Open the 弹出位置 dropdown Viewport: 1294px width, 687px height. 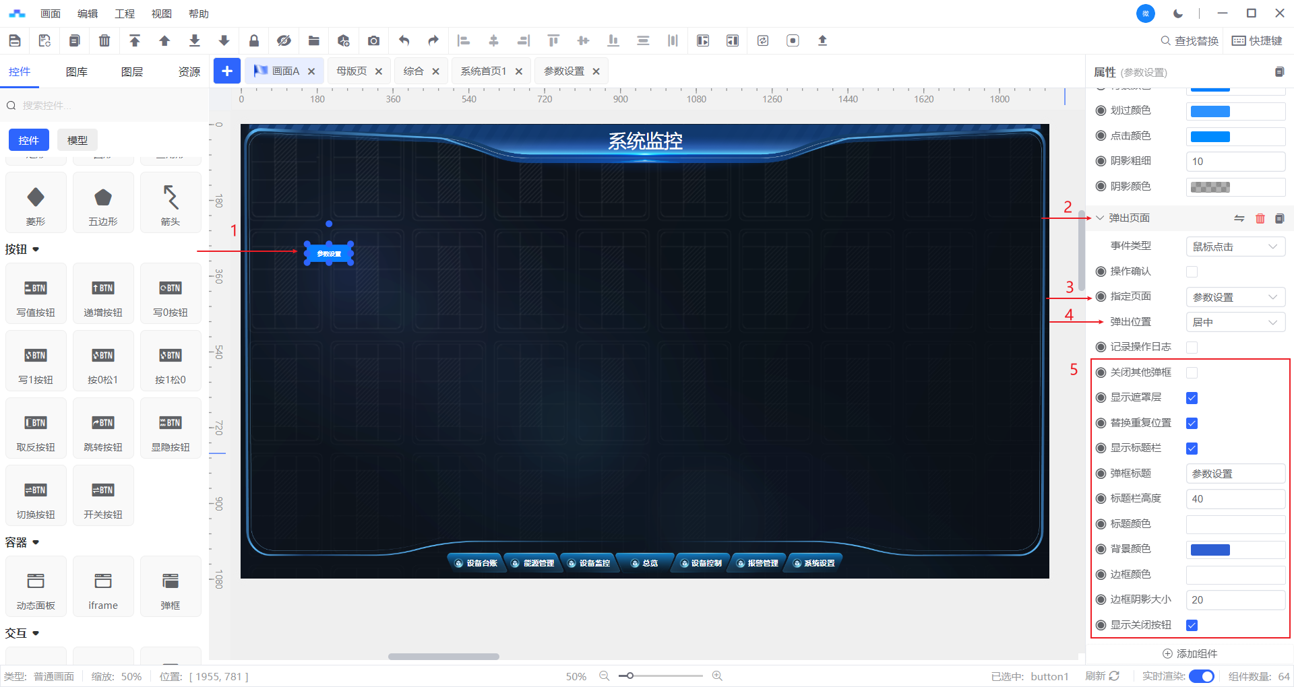[x=1235, y=323]
